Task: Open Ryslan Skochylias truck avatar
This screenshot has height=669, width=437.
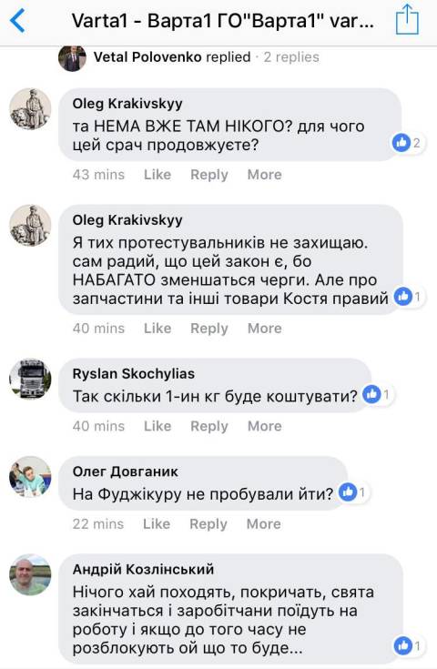Action: tap(30, 379)
